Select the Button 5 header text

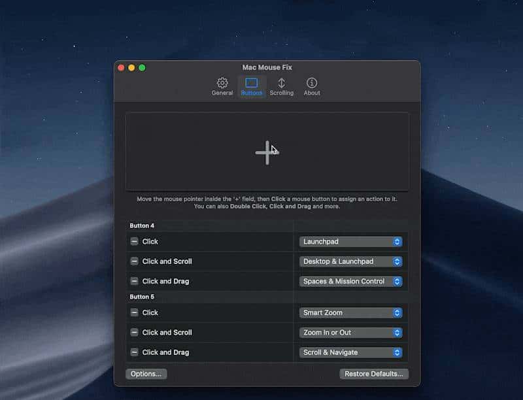pyautogui.click(x=142, y=297)
